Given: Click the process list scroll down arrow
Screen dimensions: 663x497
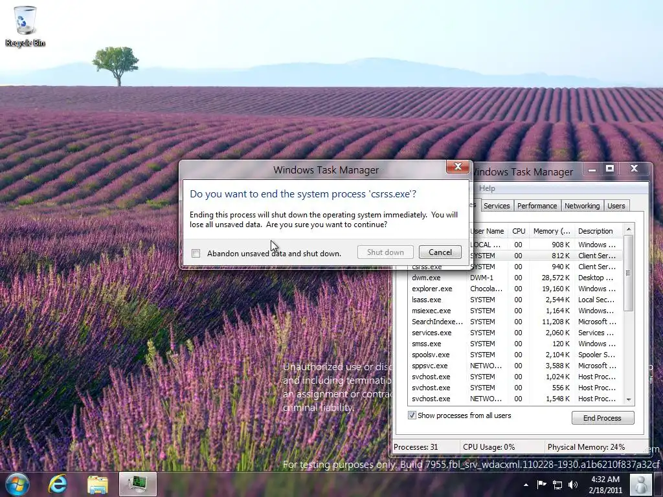Looking at the screenshot, I should [x=629, y=399].
